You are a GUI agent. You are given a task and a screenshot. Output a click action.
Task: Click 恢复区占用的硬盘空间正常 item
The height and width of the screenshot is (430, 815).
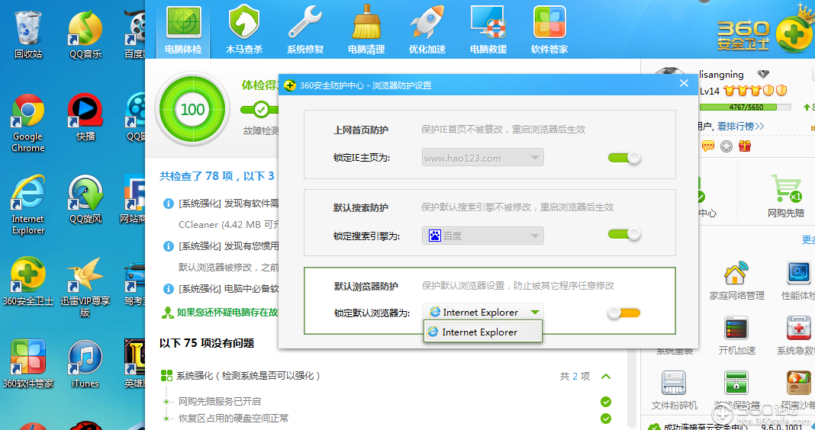click(x=234, y=418)
